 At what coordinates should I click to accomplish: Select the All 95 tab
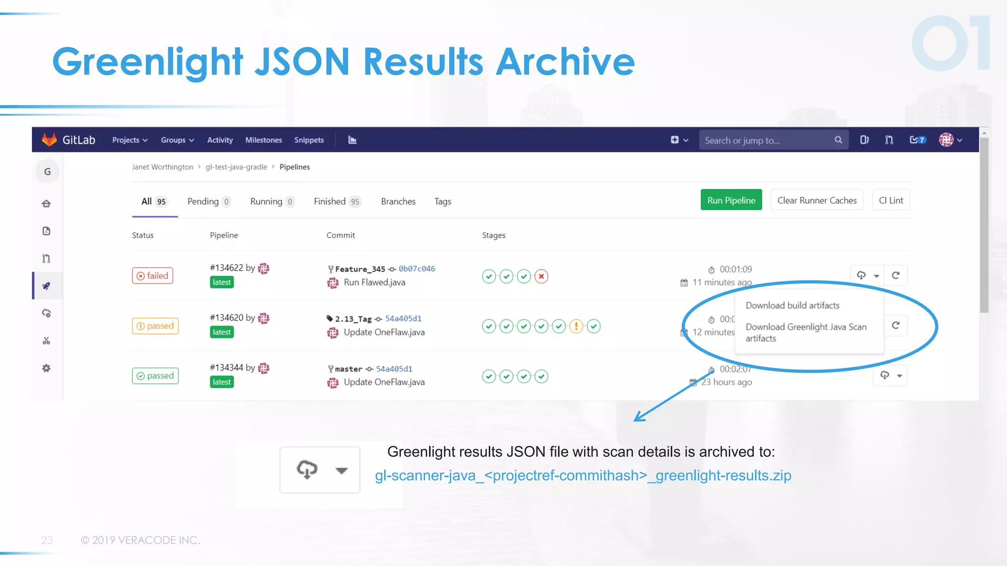coord(154,201)
